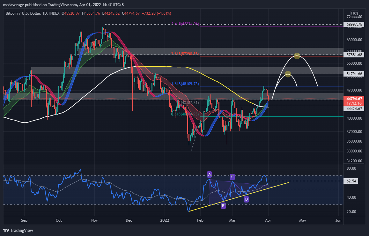This screenshot has height=236, width=369.
Task: Click Mar on the time axis
Action: 232,220
